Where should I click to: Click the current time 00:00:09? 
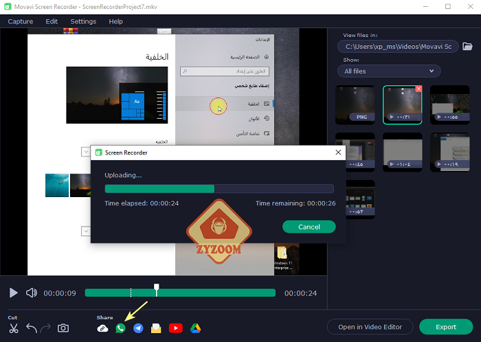(x=60, y=293)
